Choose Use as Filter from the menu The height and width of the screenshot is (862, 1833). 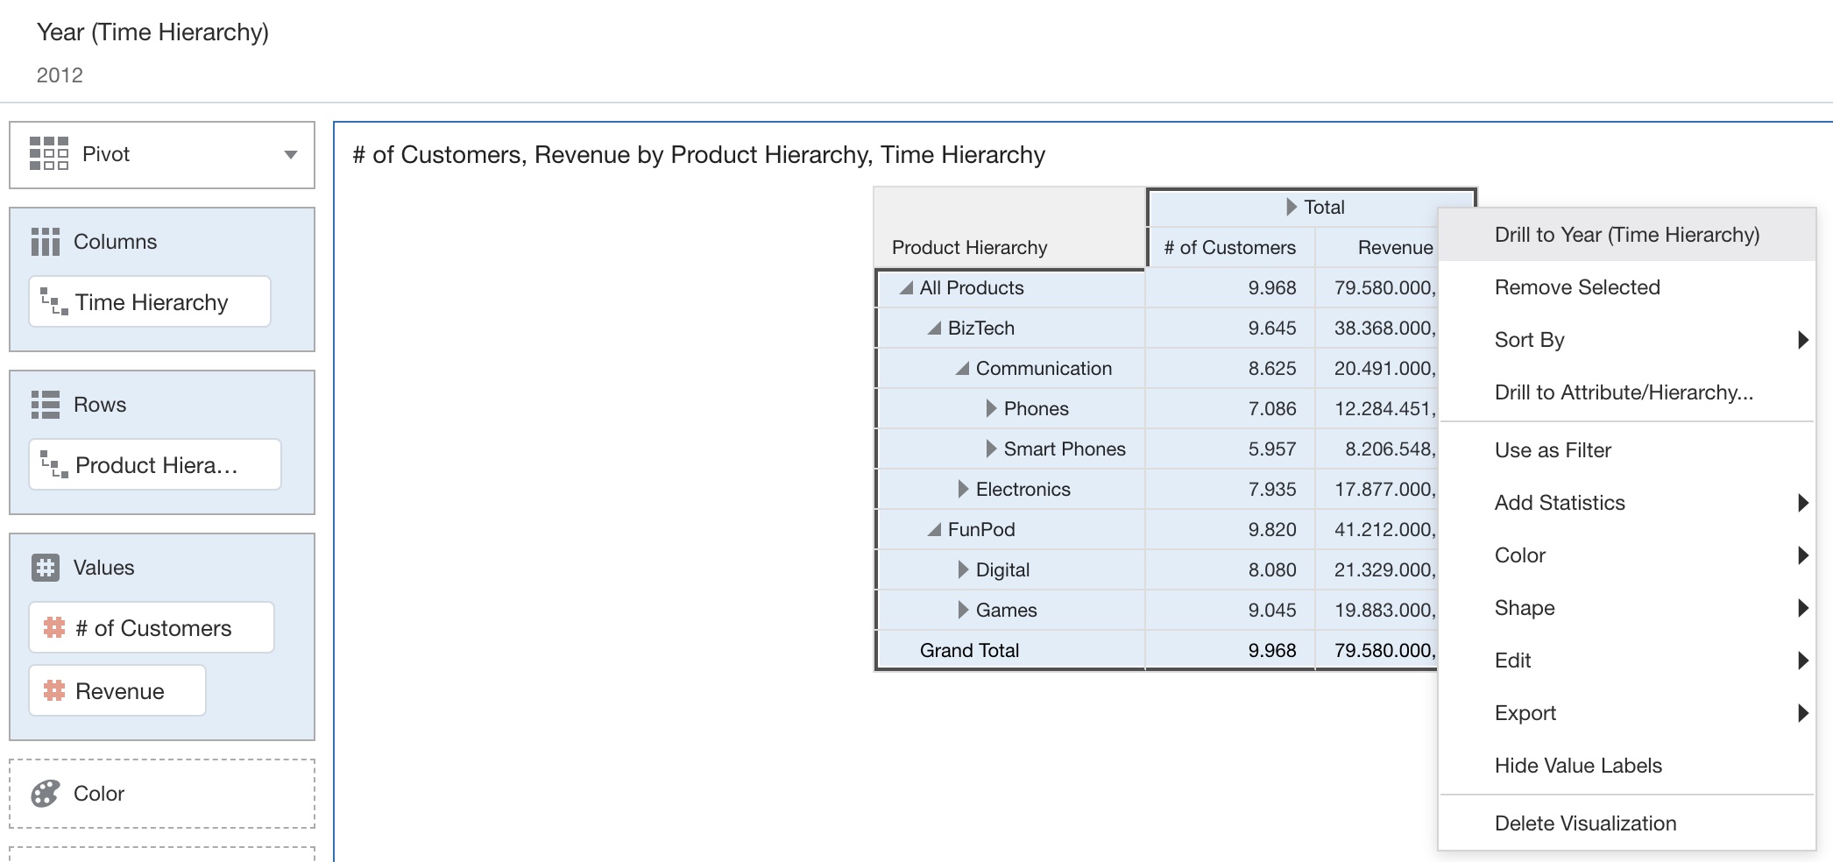(x=1552, y=450)
